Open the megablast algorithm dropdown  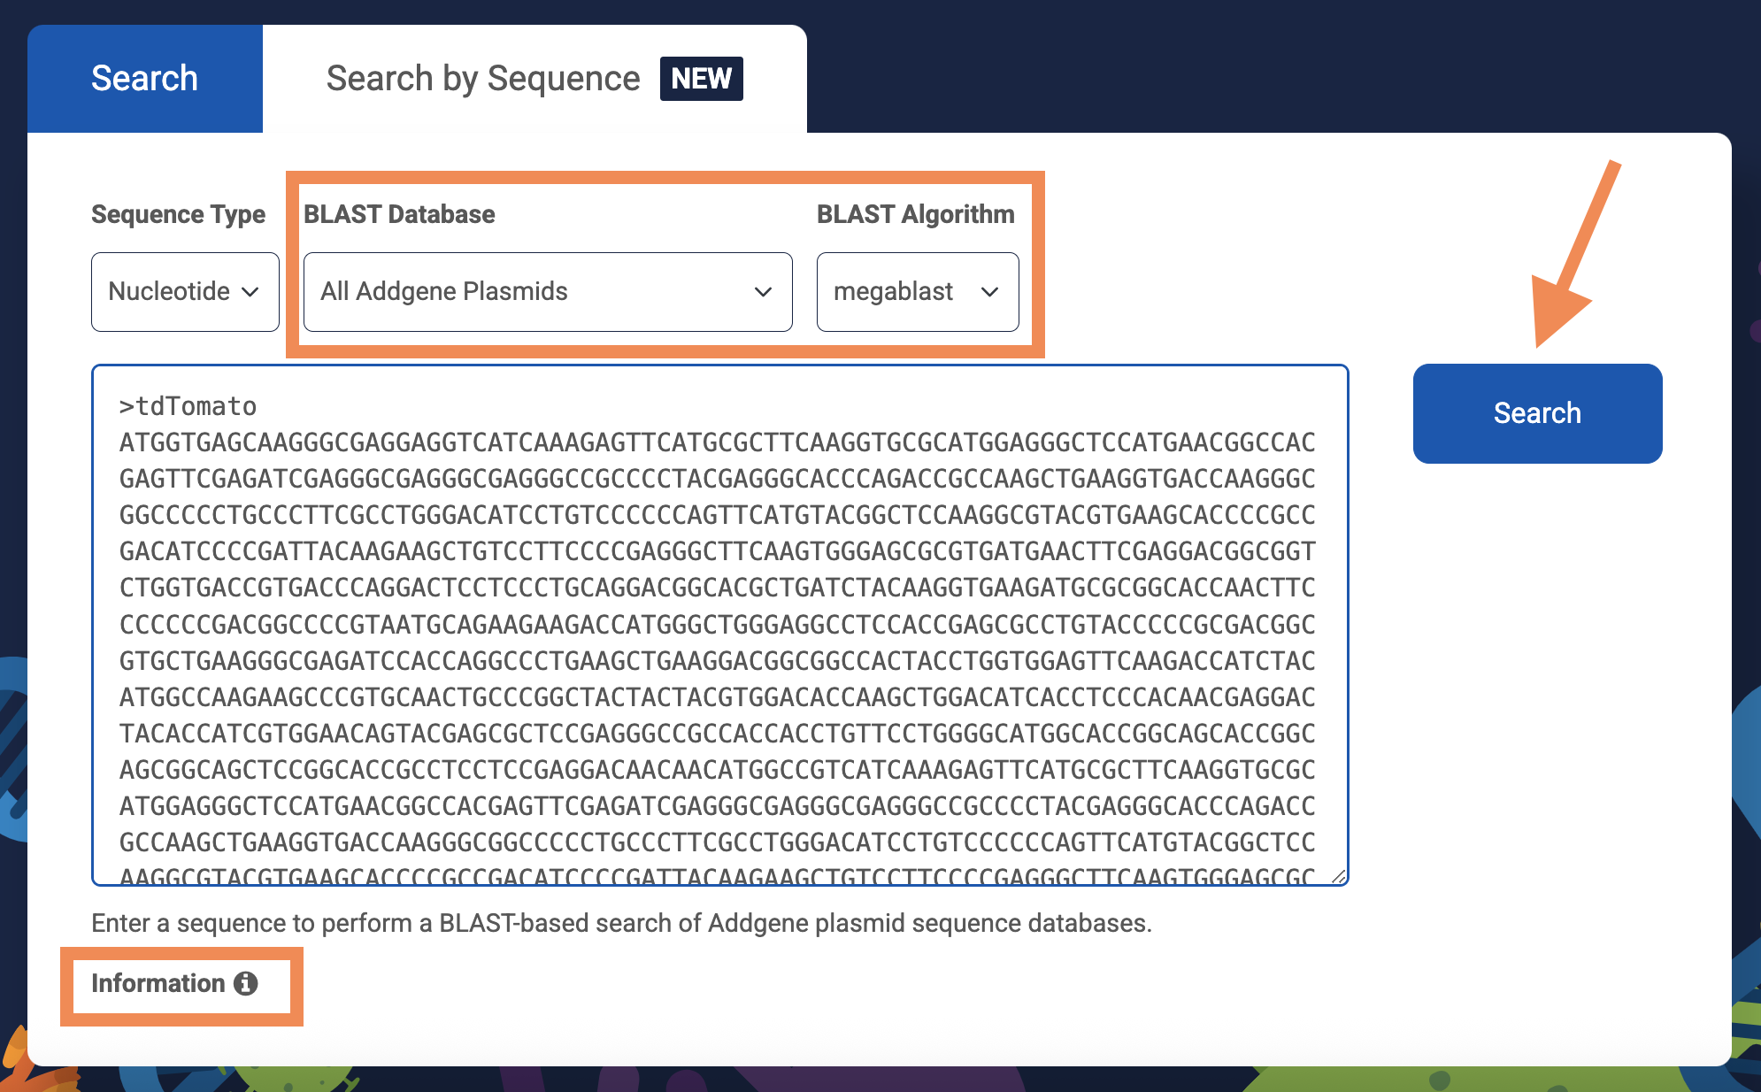coord(917,292)
